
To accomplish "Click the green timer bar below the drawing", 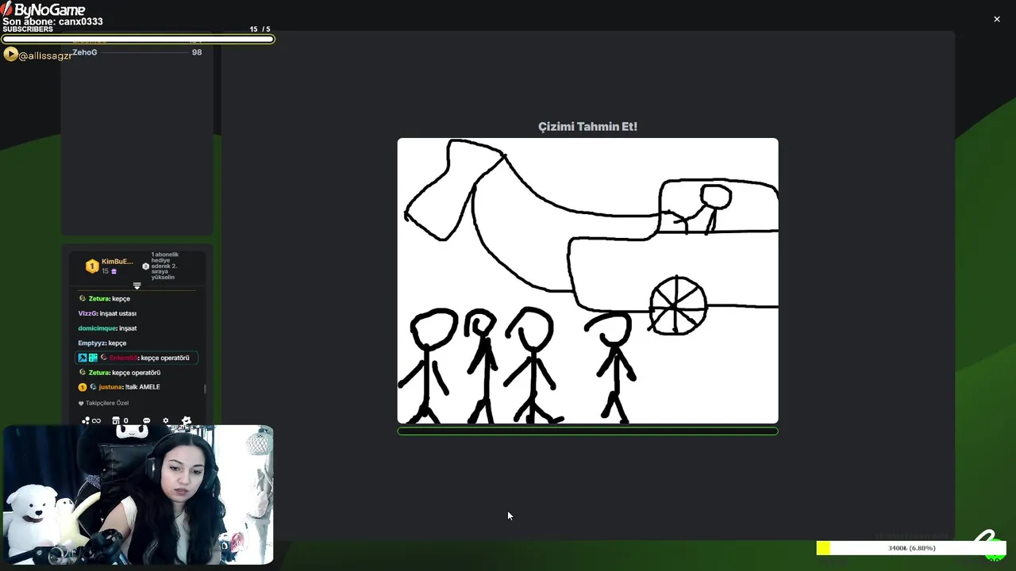I will [x=587, y=431].
